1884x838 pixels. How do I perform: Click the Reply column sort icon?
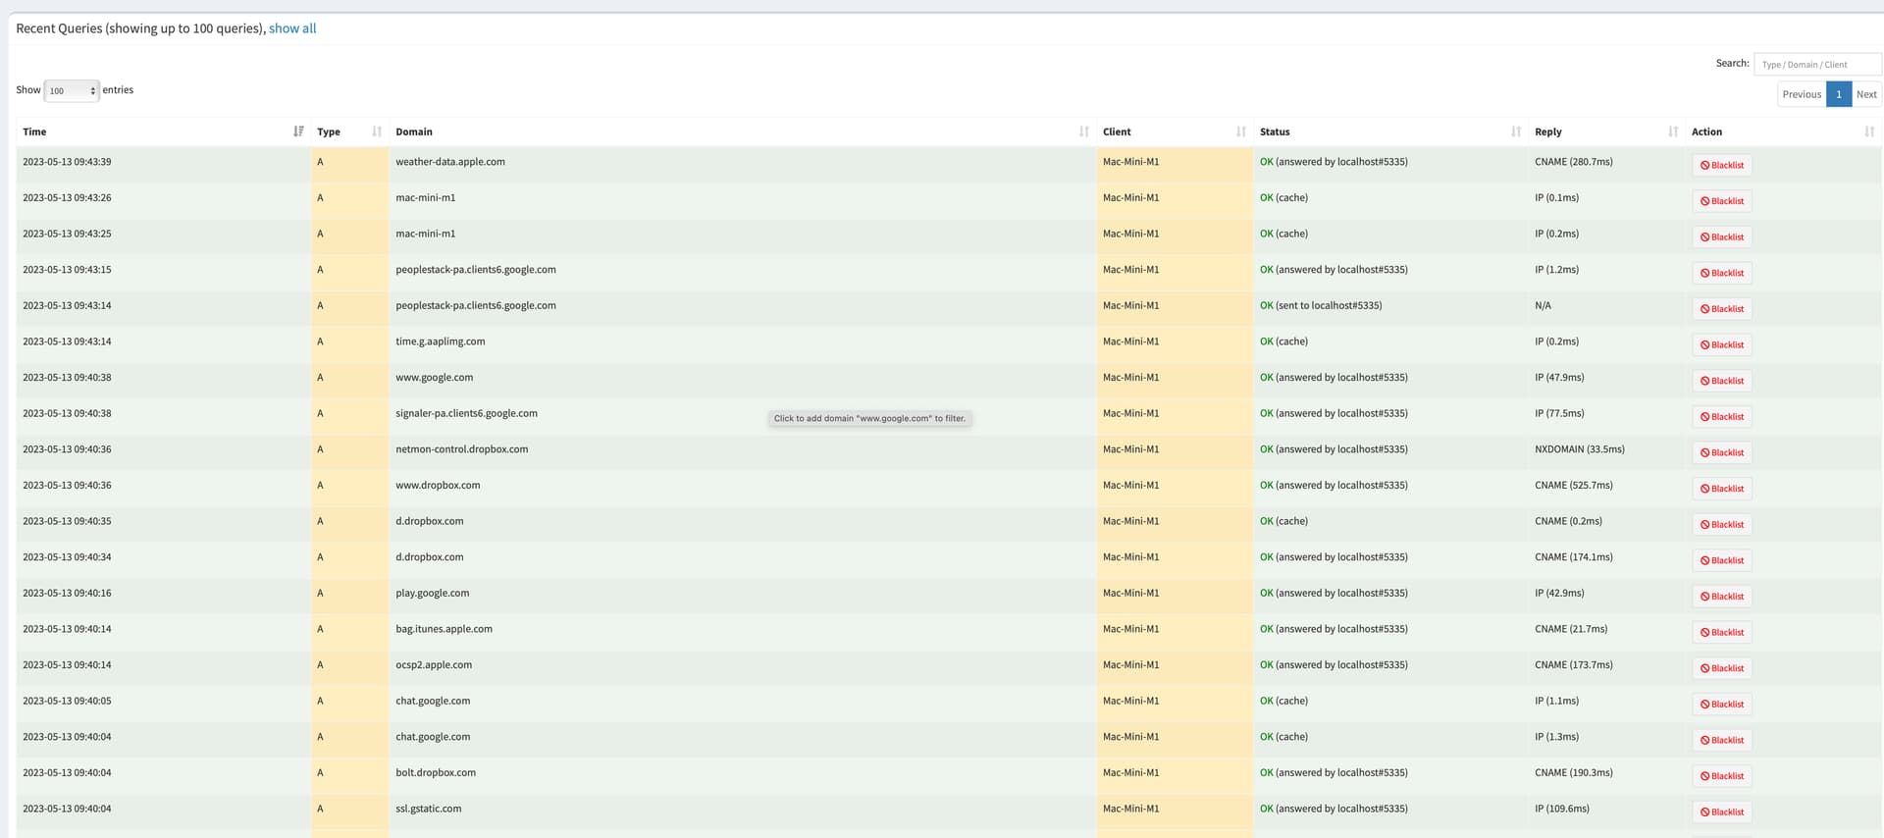1672,131
